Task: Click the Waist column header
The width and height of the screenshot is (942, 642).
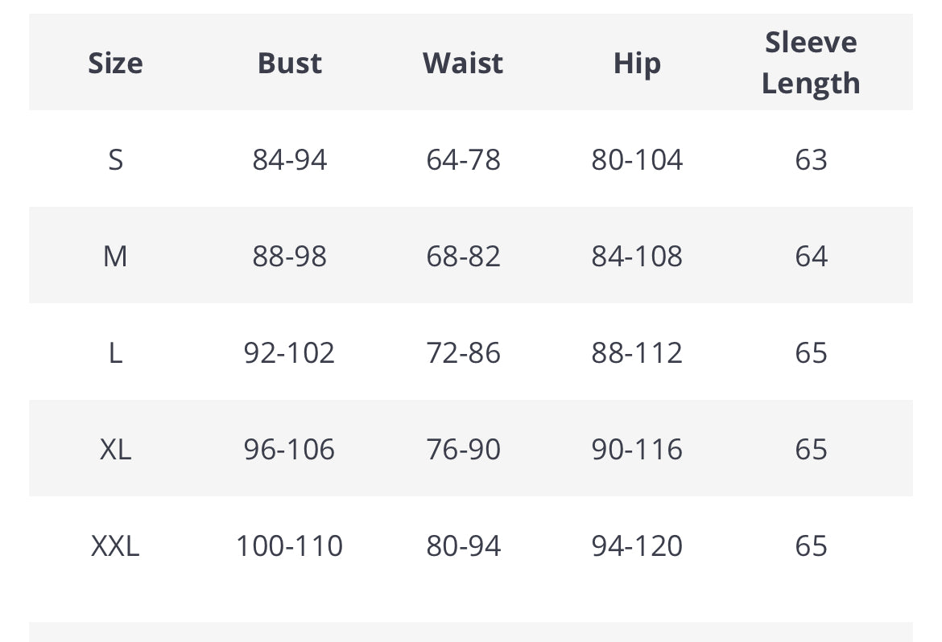Action: [463, 63]
